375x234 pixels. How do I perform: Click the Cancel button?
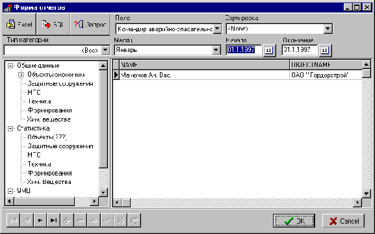tap(344, 221)
